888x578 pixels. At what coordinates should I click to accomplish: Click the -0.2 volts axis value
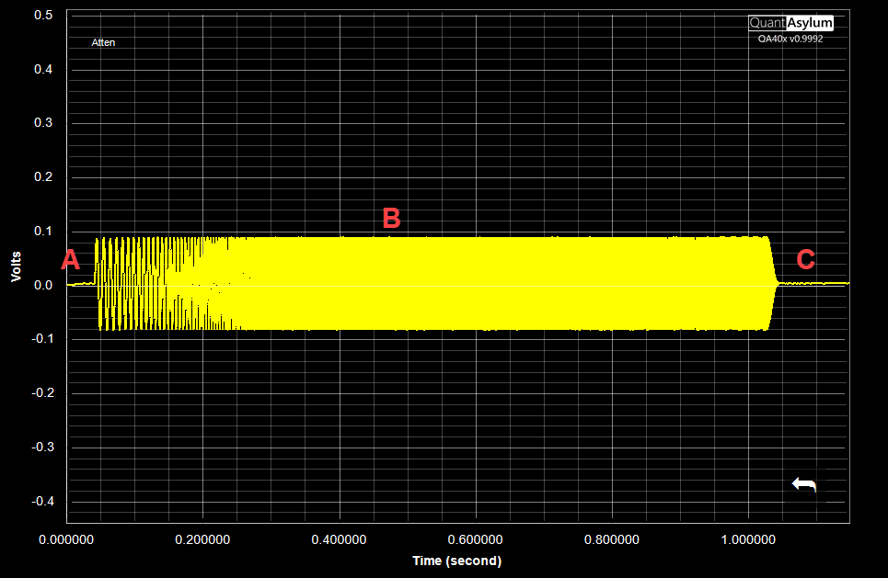tap(42, 392)
